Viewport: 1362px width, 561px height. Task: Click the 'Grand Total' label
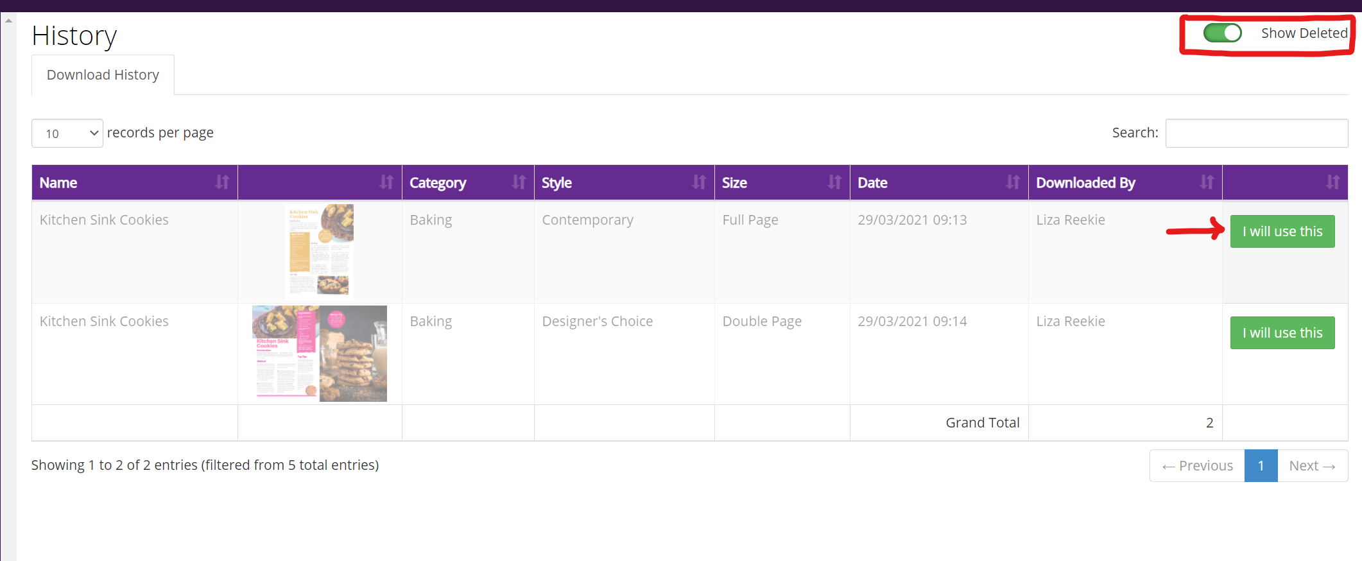(982, 423)
